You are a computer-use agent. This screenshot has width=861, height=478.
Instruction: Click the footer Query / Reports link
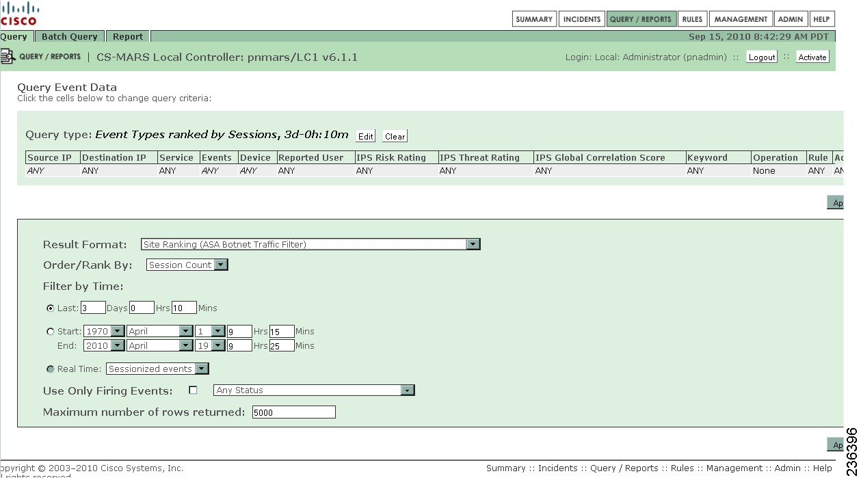pyautogui.click(x=624, y=468)
